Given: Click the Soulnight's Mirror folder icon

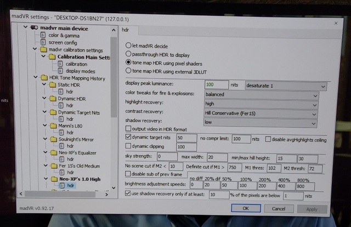Looking at the screenshot, I should pos(53,140).
